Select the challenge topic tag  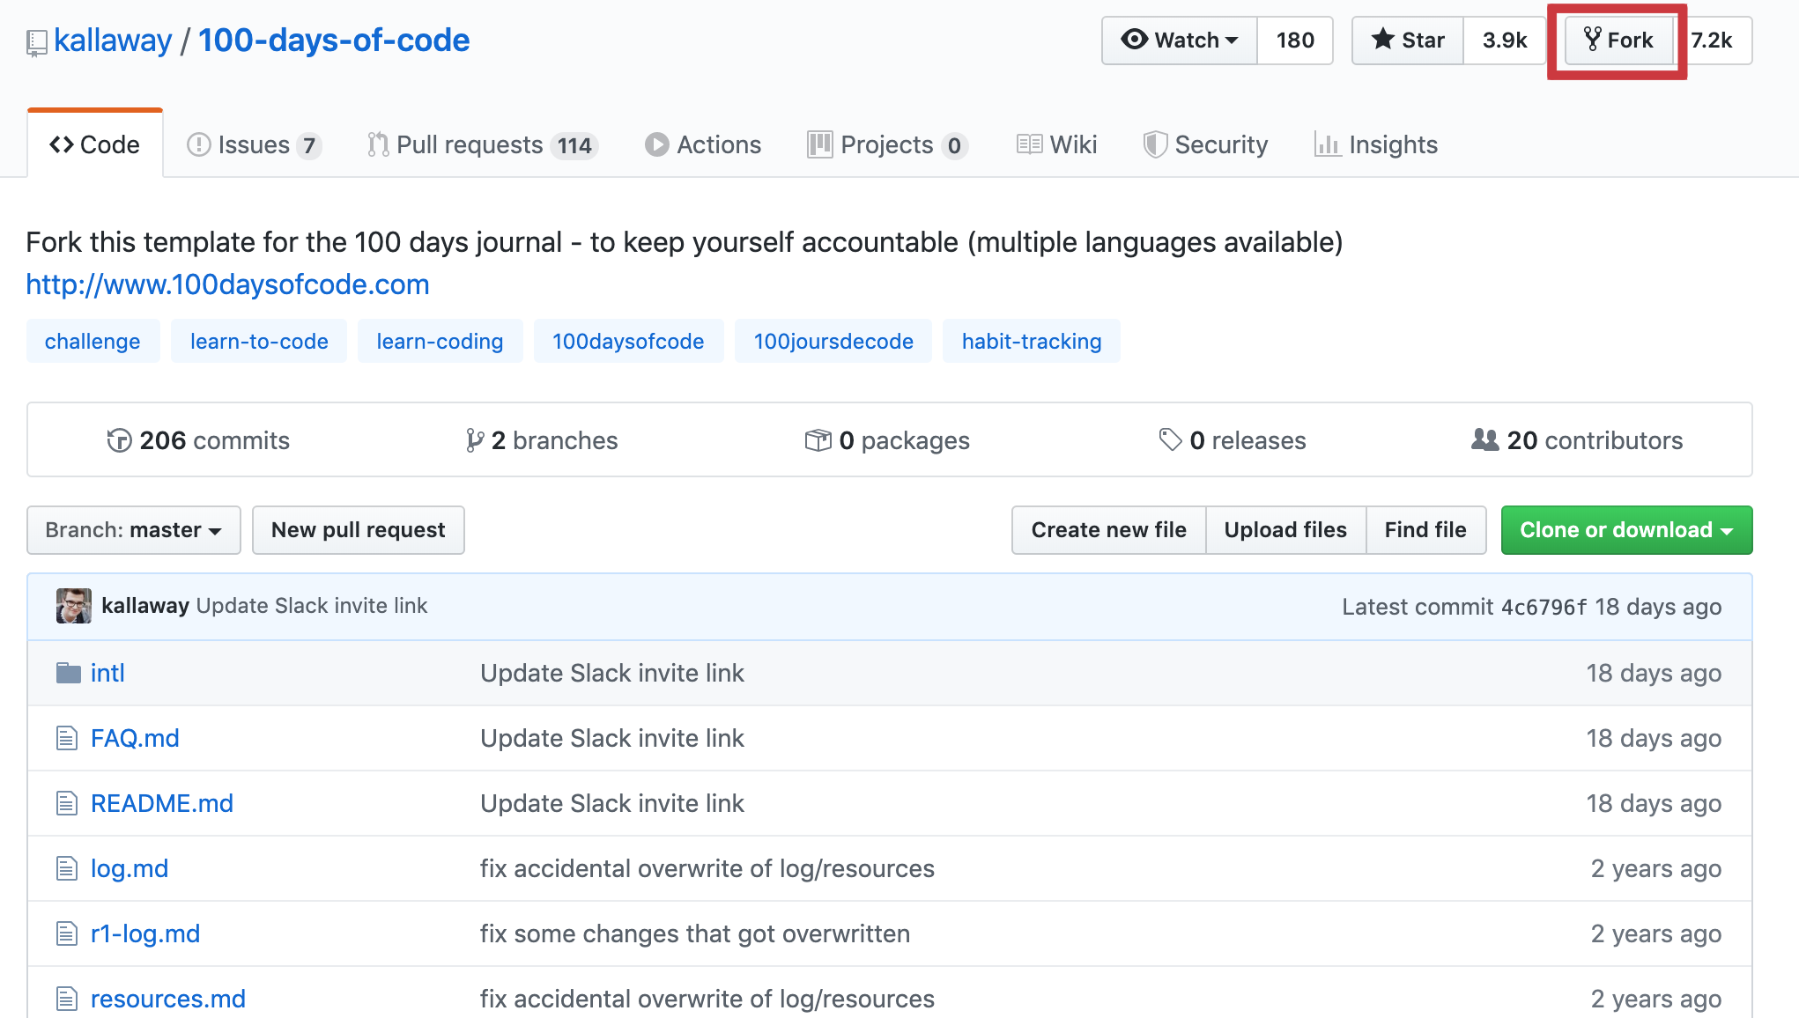[x=93, y=341]
